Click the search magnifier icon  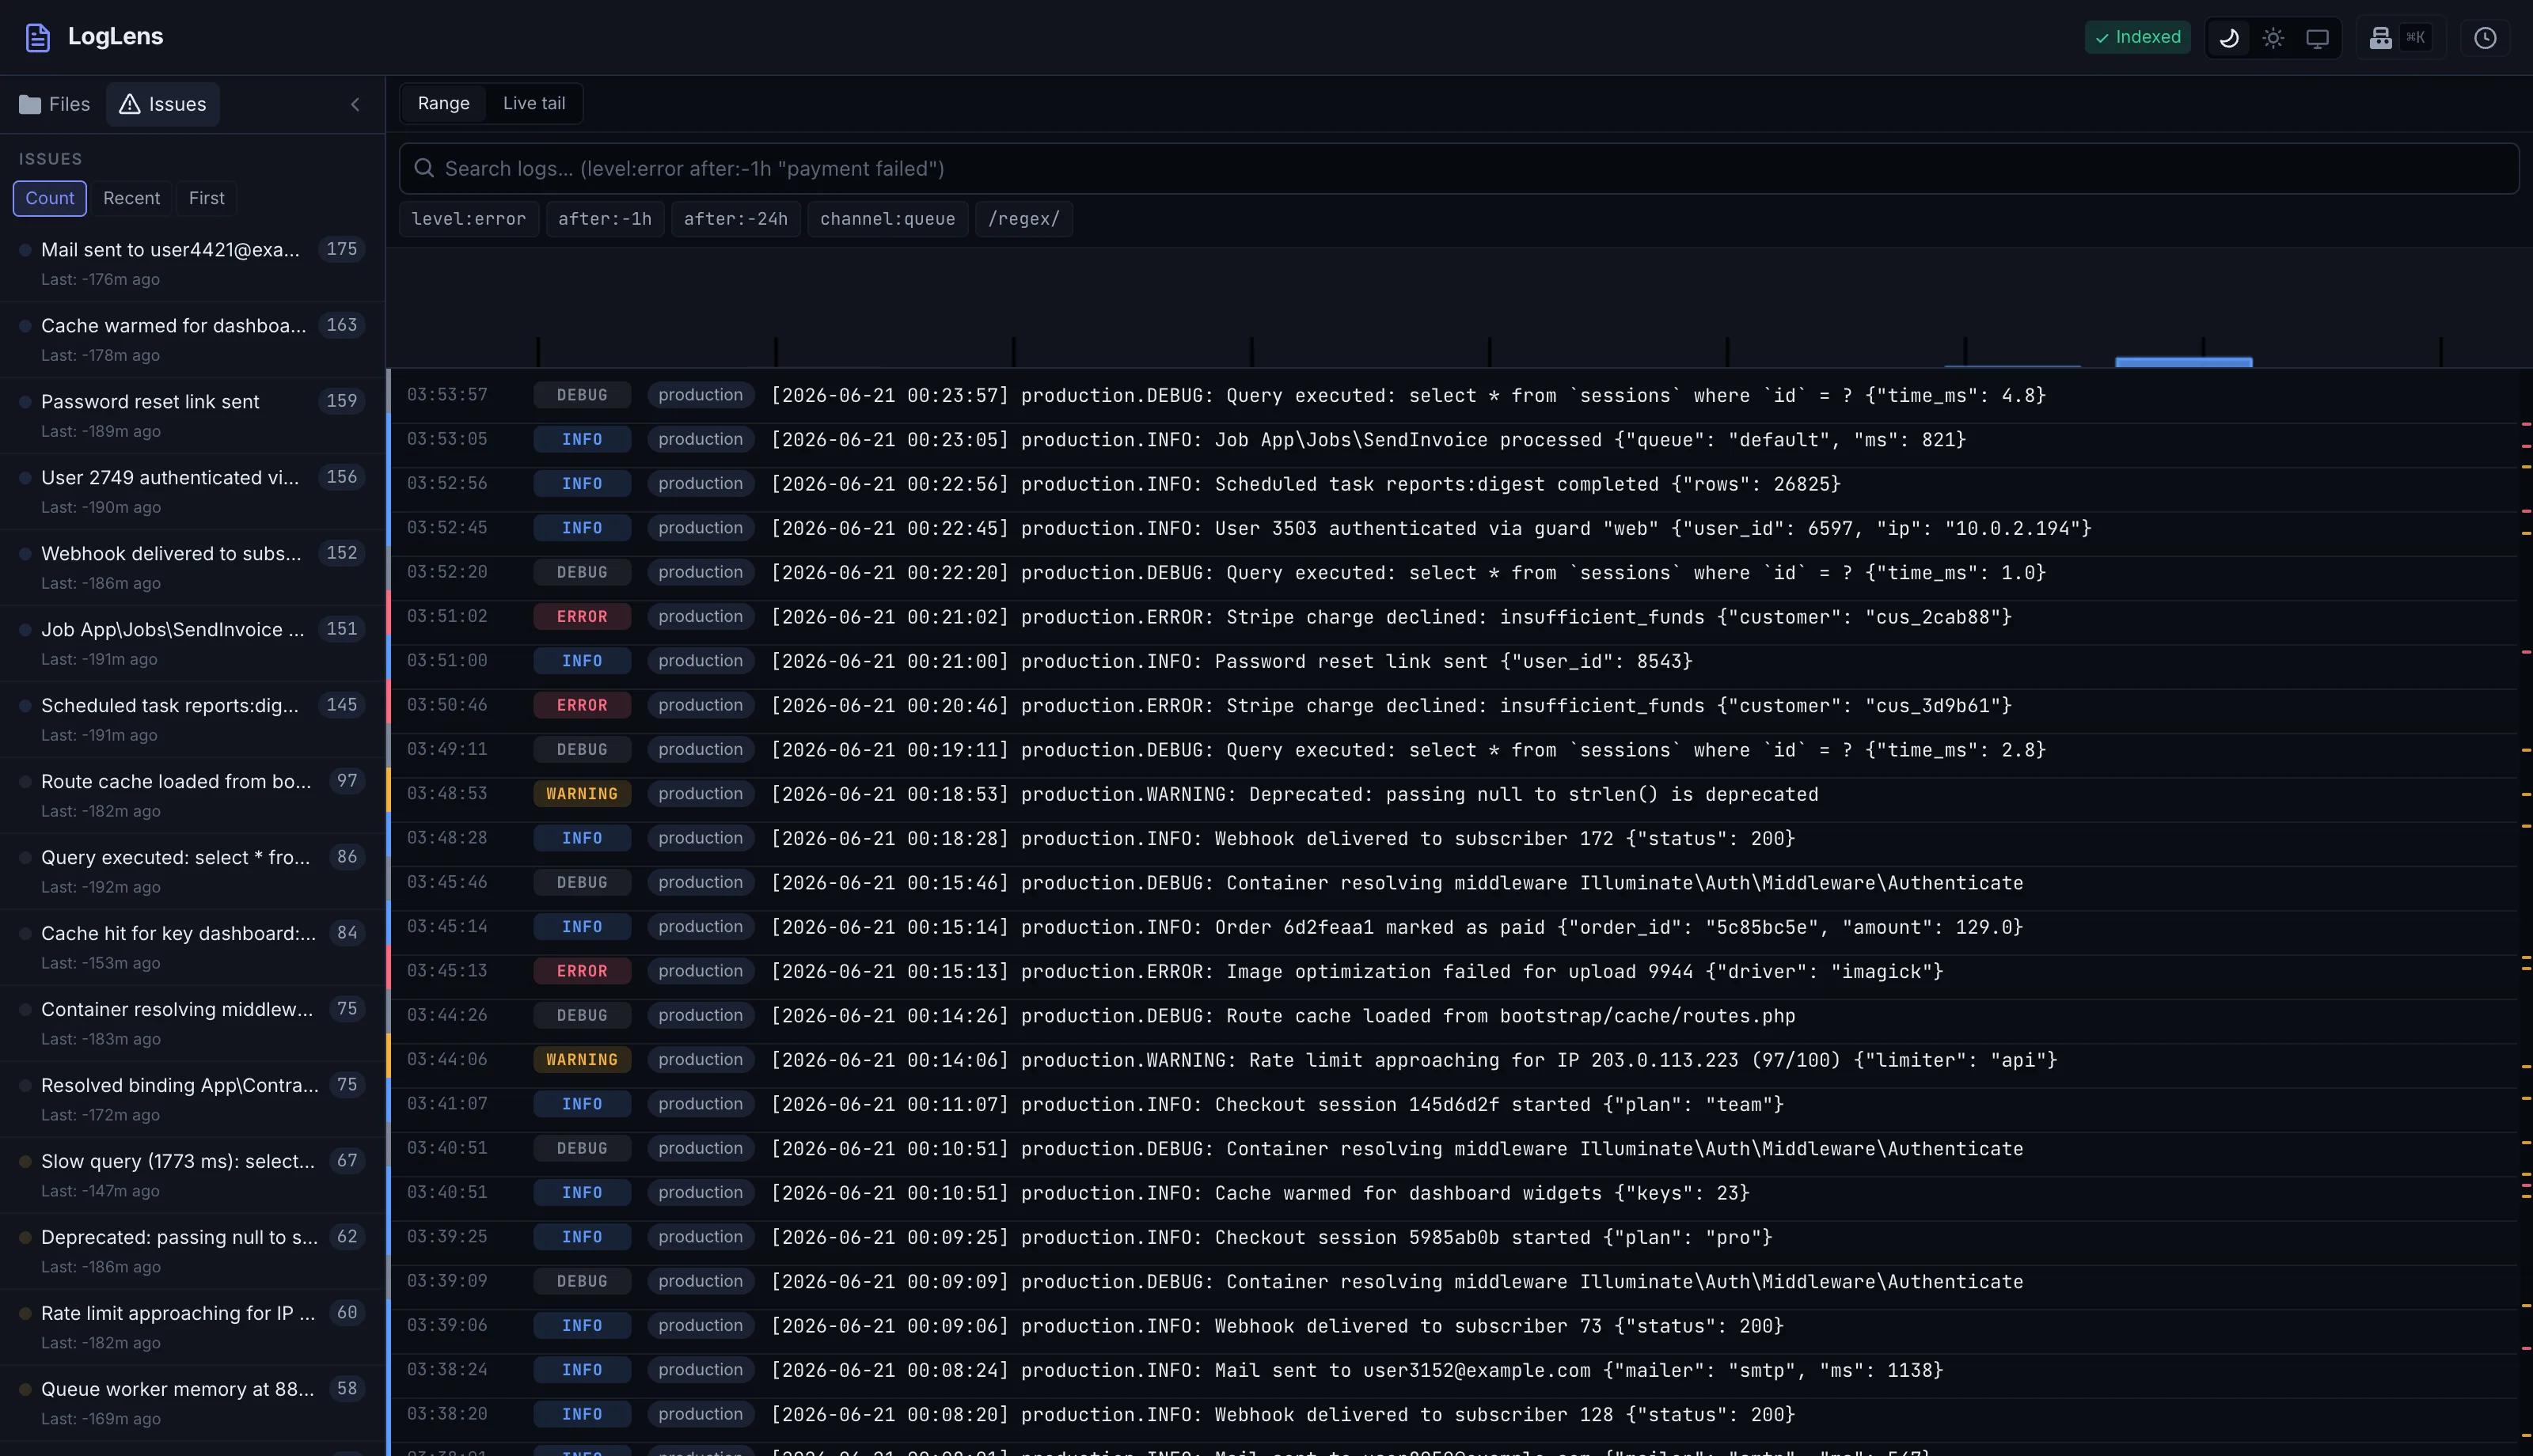[x=424, y=168]
